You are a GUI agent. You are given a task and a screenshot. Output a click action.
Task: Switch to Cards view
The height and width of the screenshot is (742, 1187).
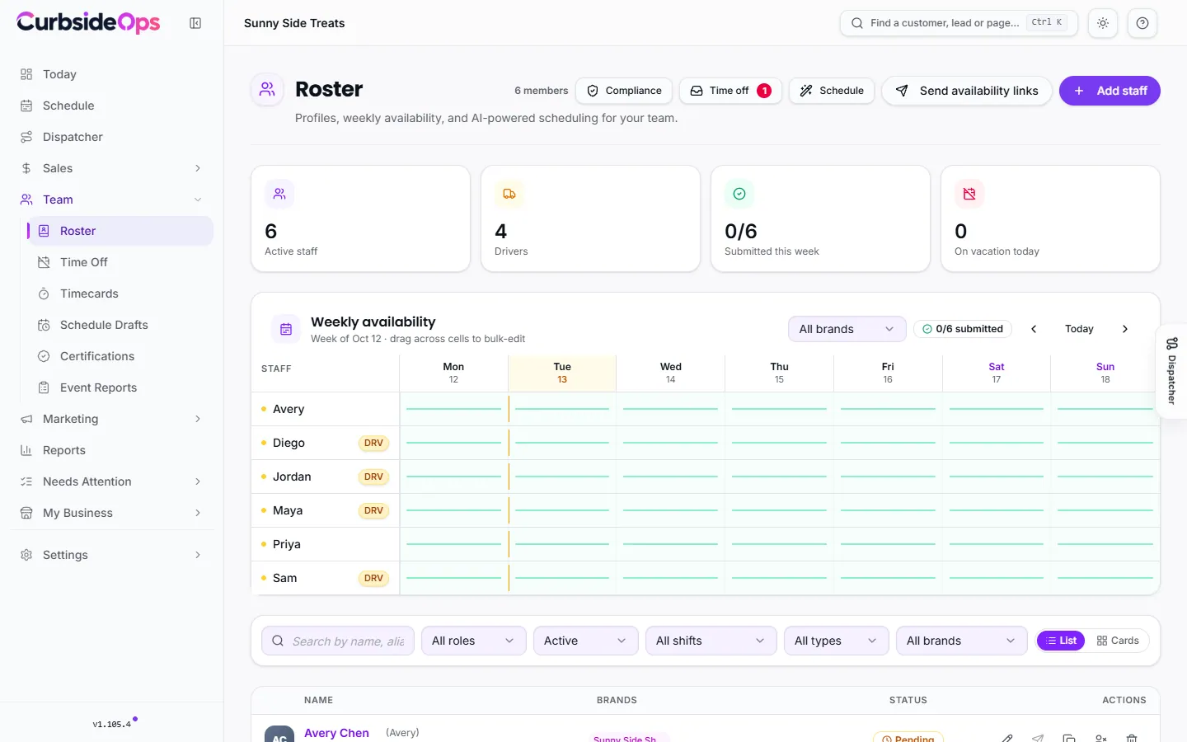1118,641
